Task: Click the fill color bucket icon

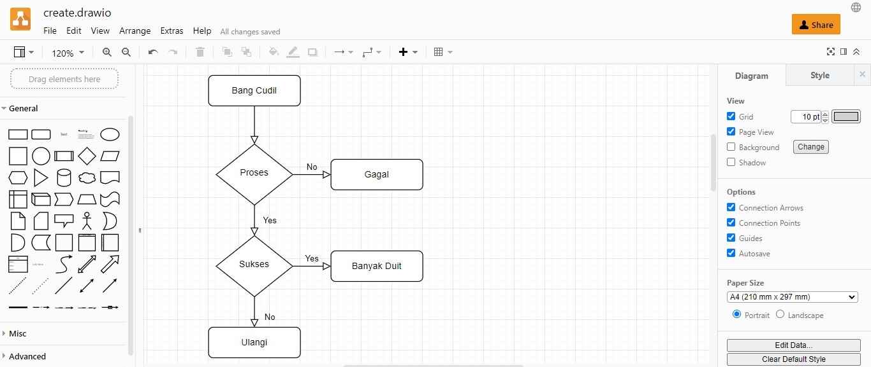Action: (x=274, y=52)
